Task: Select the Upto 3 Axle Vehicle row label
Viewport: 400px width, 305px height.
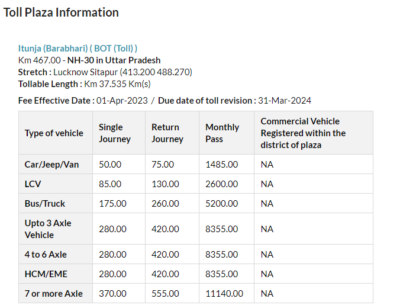Action: coord(47,229)
